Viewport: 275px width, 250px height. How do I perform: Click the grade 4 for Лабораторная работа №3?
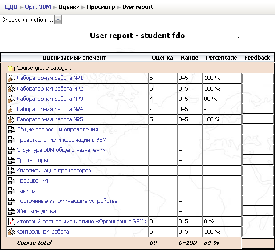point(151,99)
